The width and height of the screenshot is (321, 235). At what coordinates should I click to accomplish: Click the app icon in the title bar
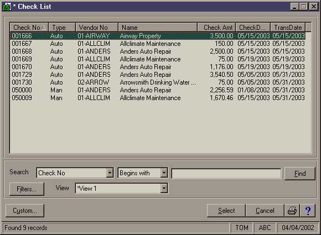point(7,7)
